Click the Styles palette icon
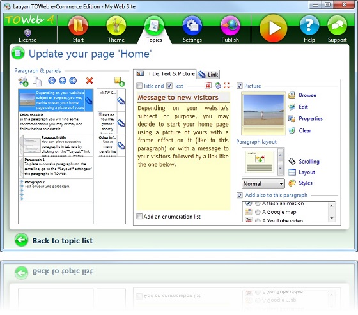 click(292, 183)
